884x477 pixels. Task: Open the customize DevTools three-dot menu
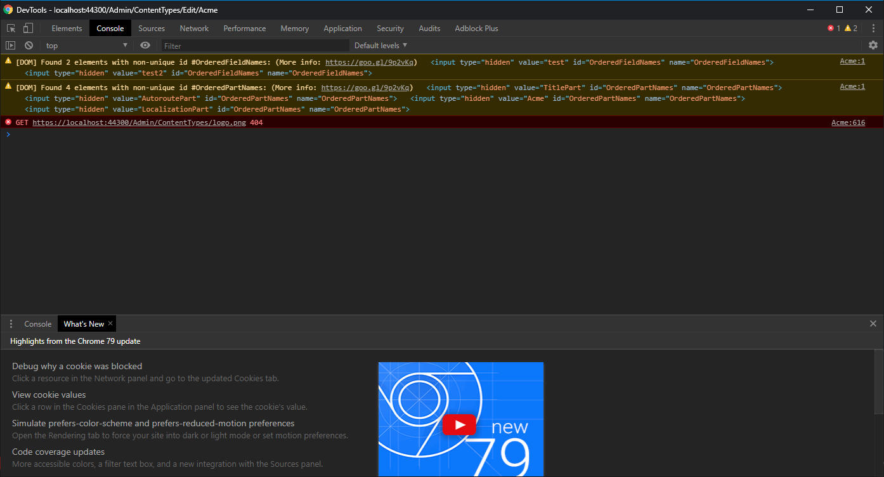pyautogui.click(x=873, y=28)
